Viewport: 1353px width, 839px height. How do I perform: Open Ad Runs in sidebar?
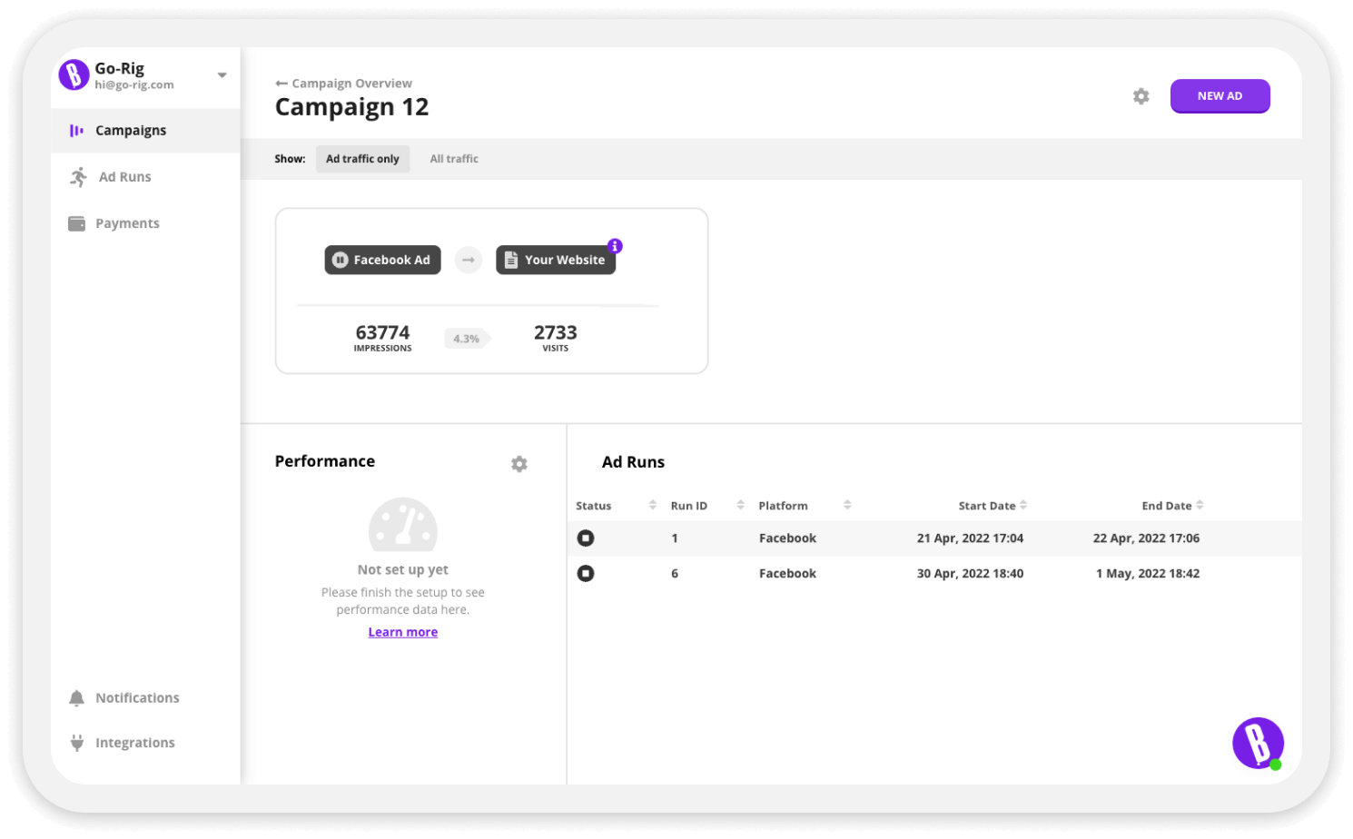tap(124, 177)
